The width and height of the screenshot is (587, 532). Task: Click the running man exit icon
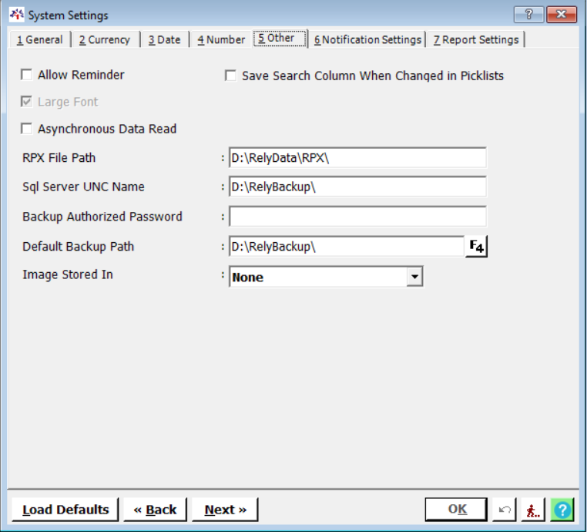click(533, 510)
